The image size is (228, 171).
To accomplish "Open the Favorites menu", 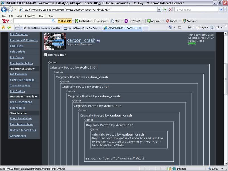I will tap(30, 16).
